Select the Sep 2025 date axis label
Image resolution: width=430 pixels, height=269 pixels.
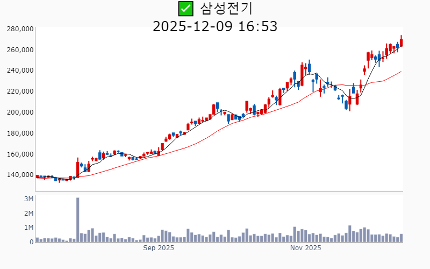[159, 248]
